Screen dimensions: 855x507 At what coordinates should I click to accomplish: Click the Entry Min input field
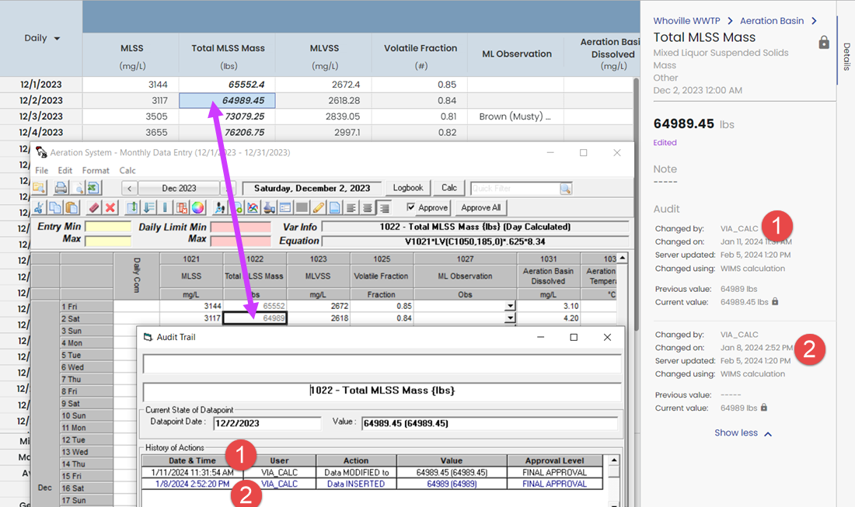(108, 227)
